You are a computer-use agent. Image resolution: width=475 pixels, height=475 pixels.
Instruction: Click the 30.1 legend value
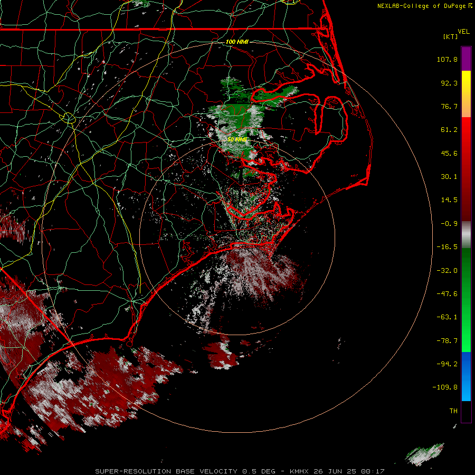click(449, 177)
